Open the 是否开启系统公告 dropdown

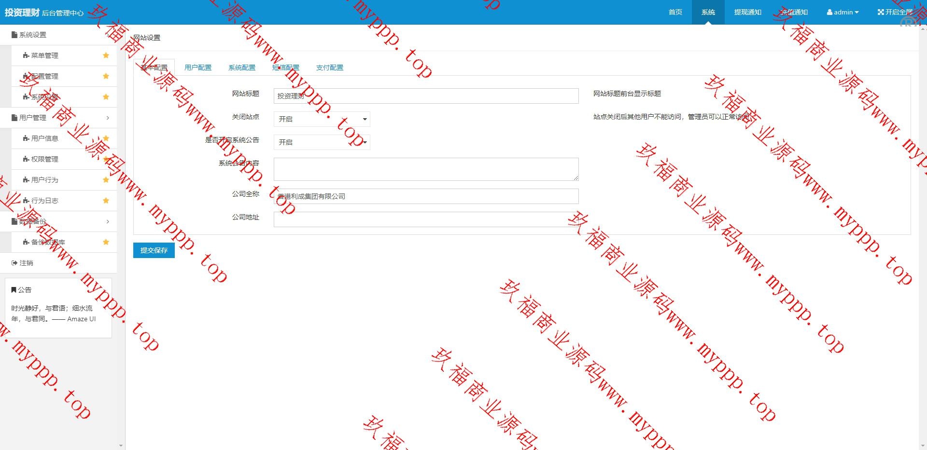pyautogui.click(x=322, y=142)
